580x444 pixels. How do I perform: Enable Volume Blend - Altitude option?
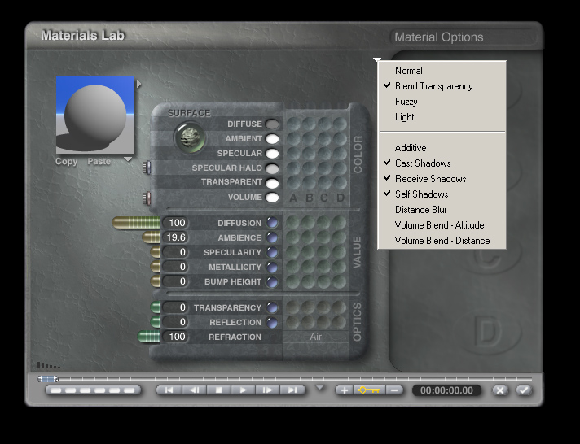(x=442, y=225)
